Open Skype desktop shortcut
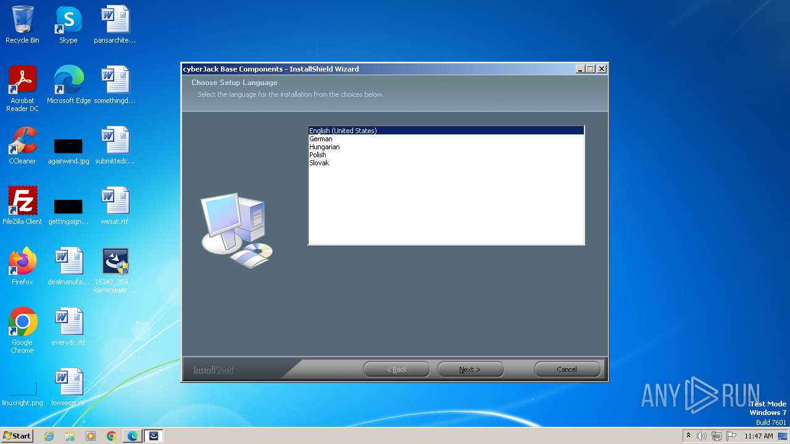790x444 pixels. (69, 25)
